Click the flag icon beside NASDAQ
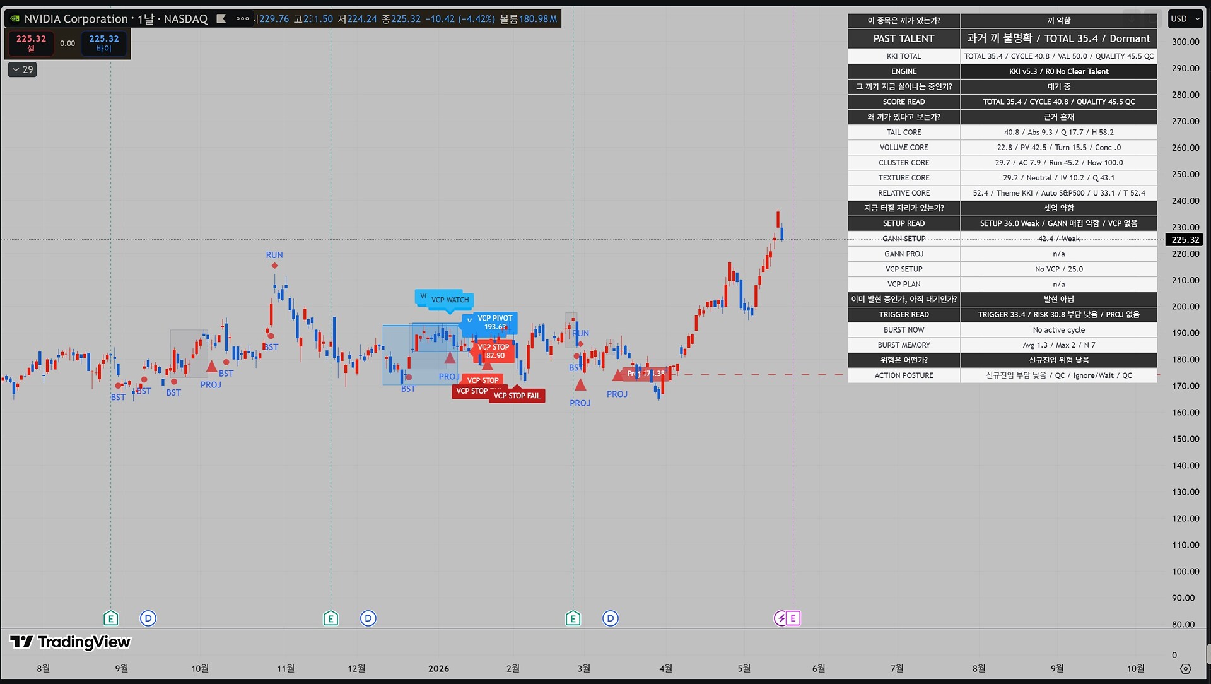1211x684 pixels. (221, 19)
